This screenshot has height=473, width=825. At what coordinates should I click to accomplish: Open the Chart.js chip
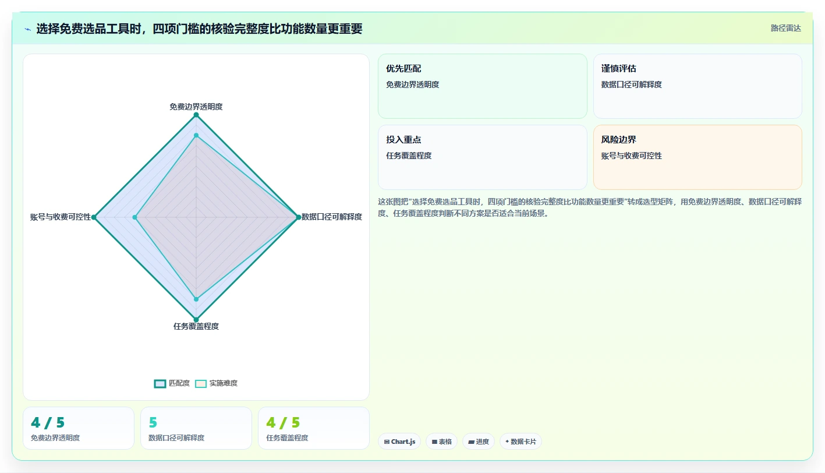click(399, 442)
